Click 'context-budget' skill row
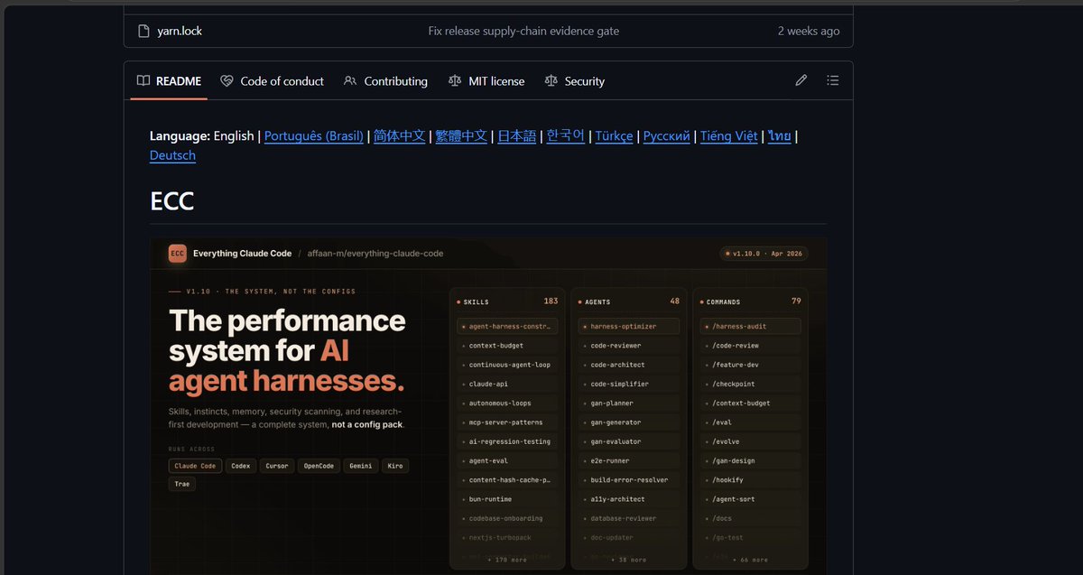 click(x=507, y=346)
